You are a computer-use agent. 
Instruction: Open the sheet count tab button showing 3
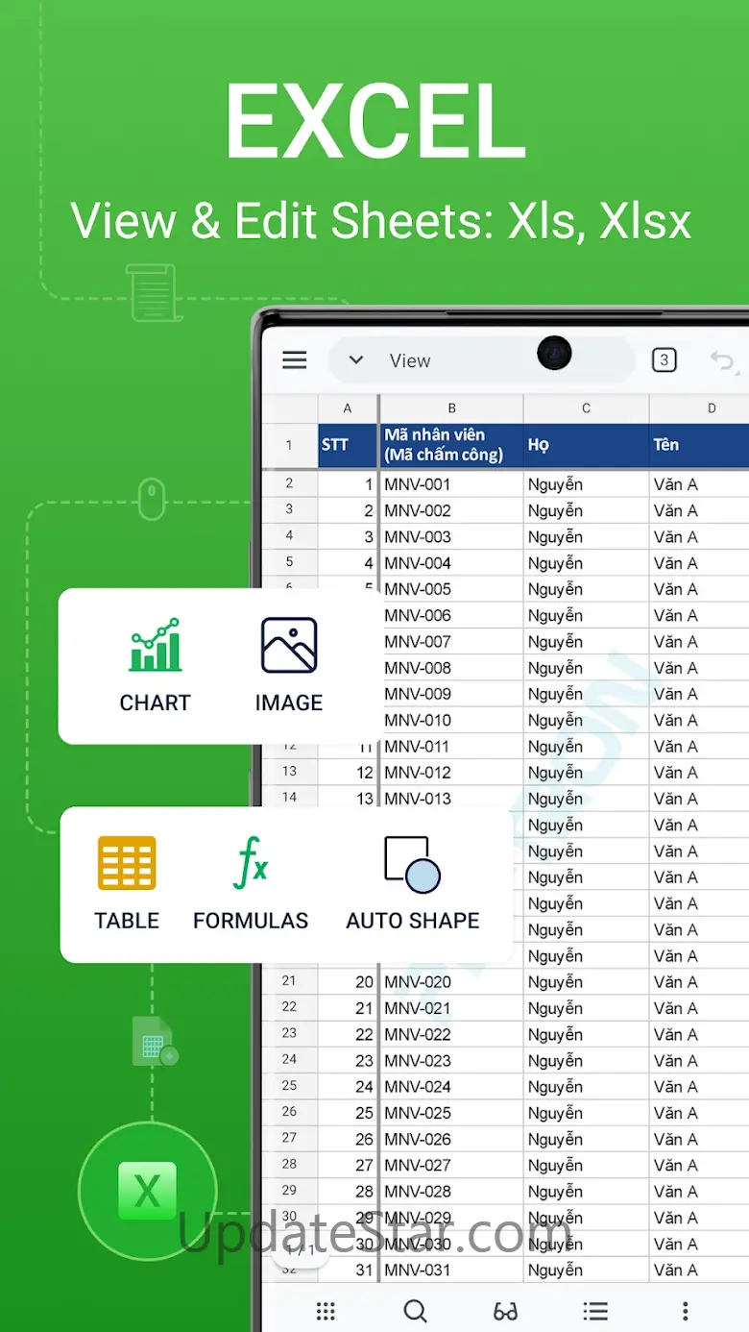coord(664,360)
